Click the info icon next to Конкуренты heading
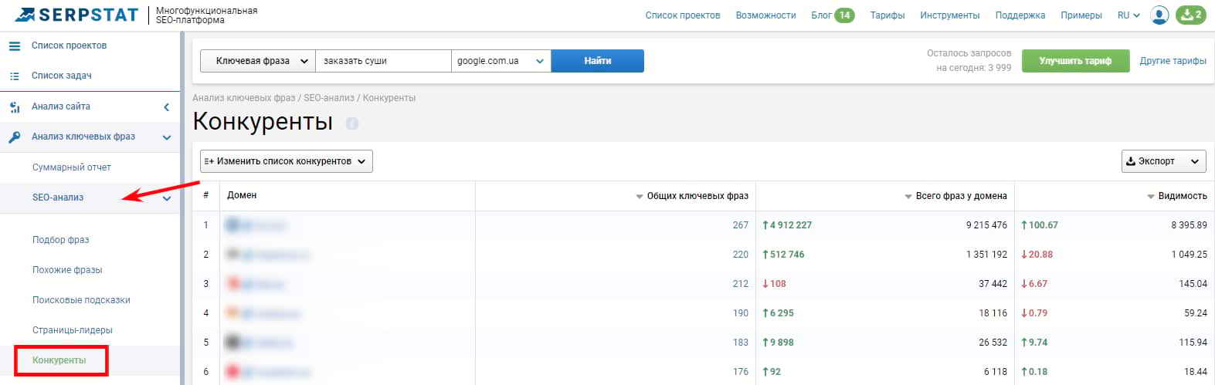1215x385 pixels. pos(351,123)
